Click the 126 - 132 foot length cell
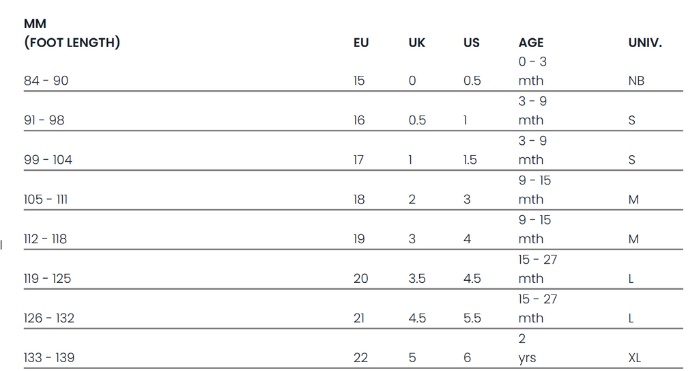The height and width of the screenshot is (371, 699). click(49, 318)
